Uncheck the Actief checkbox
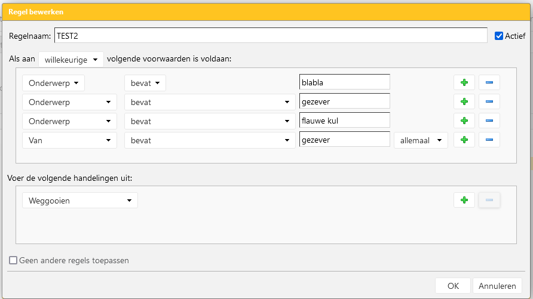The image size is (533, 299). pos(499,36)
